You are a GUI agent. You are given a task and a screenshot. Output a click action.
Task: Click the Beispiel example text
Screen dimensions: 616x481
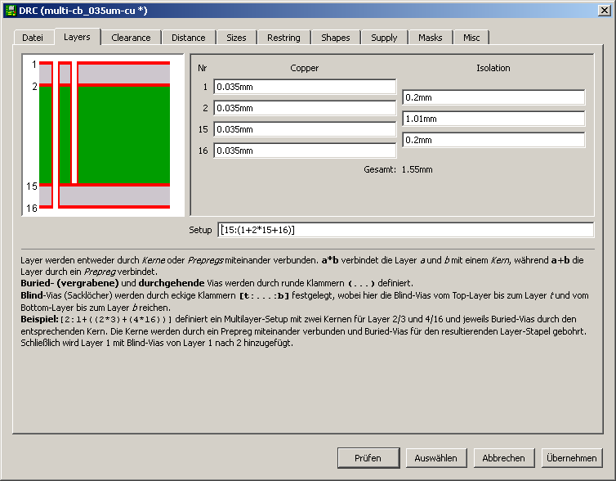pos(303,330)
